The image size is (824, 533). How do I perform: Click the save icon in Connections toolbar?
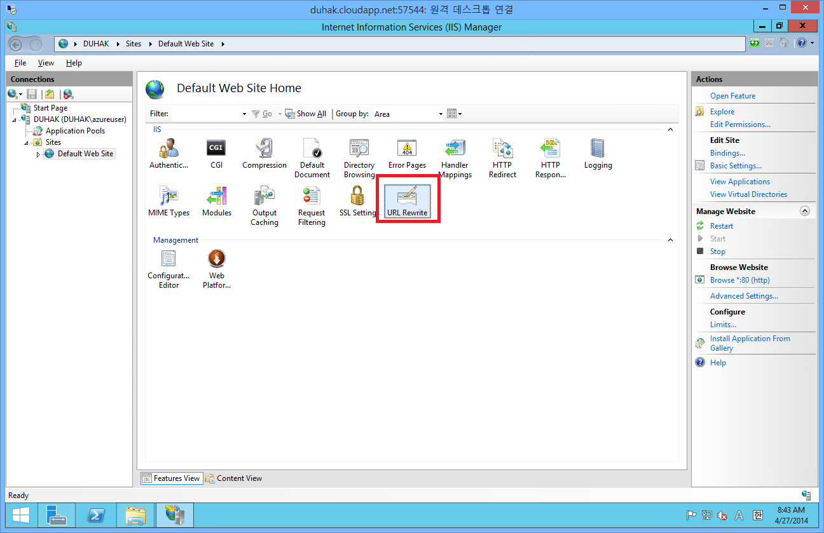(32, 94)
